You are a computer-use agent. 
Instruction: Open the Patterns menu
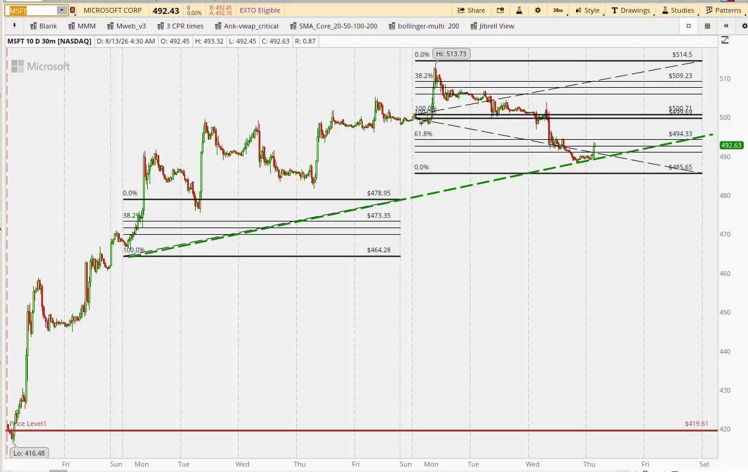click(x=723, y=10)
